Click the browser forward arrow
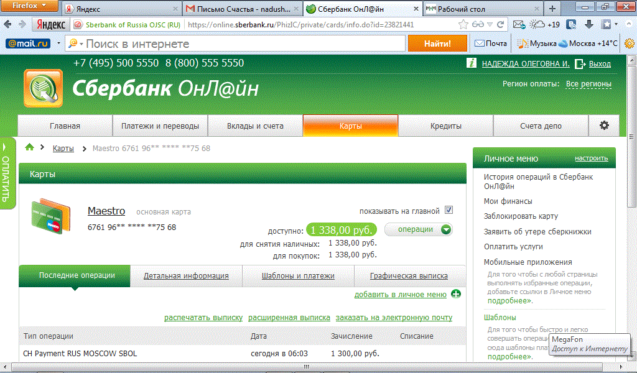Screen dimensions: 637x373 pos(22,24)
